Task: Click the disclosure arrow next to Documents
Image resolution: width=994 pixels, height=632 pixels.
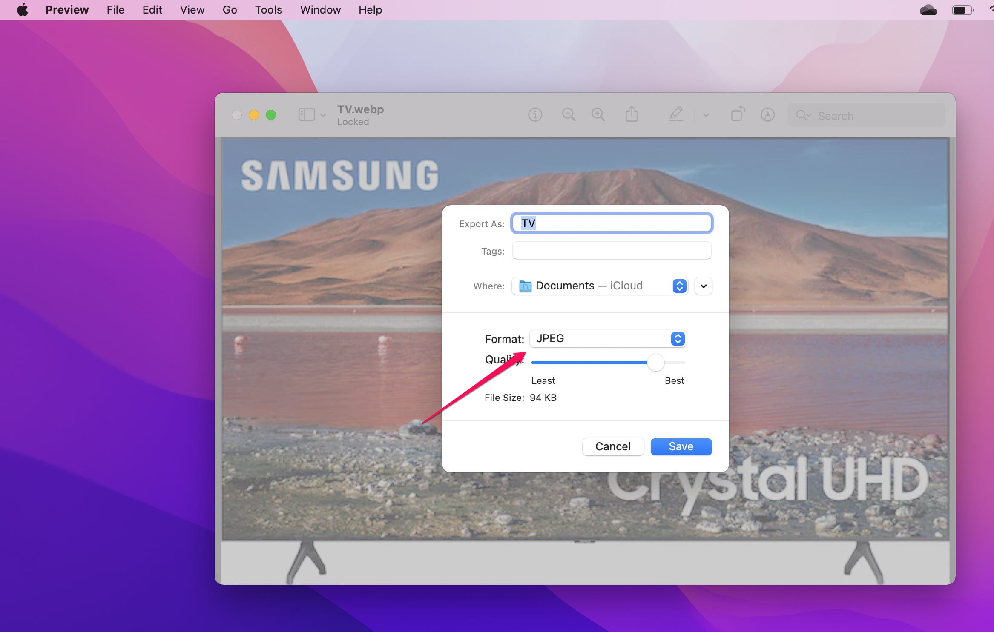Action: point(702,285)
